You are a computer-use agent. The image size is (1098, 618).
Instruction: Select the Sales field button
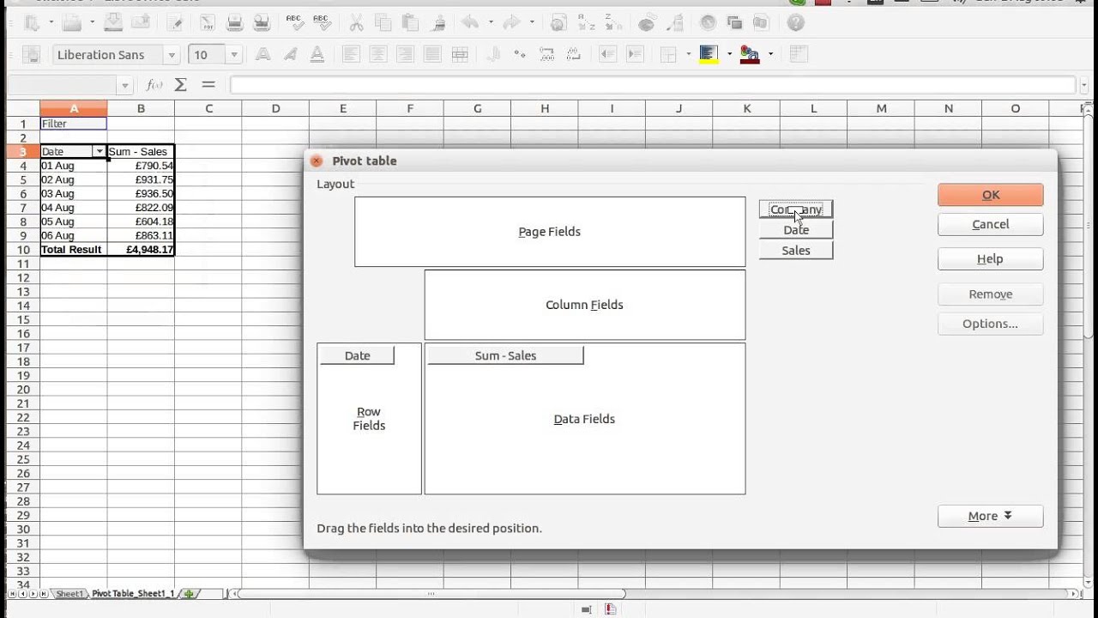point(795,251)
